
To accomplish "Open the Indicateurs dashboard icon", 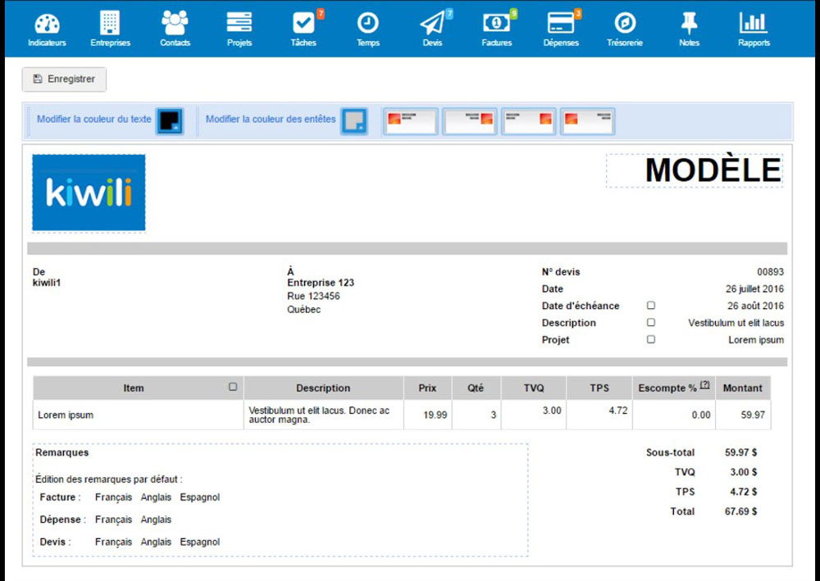I will coord(47,24).
